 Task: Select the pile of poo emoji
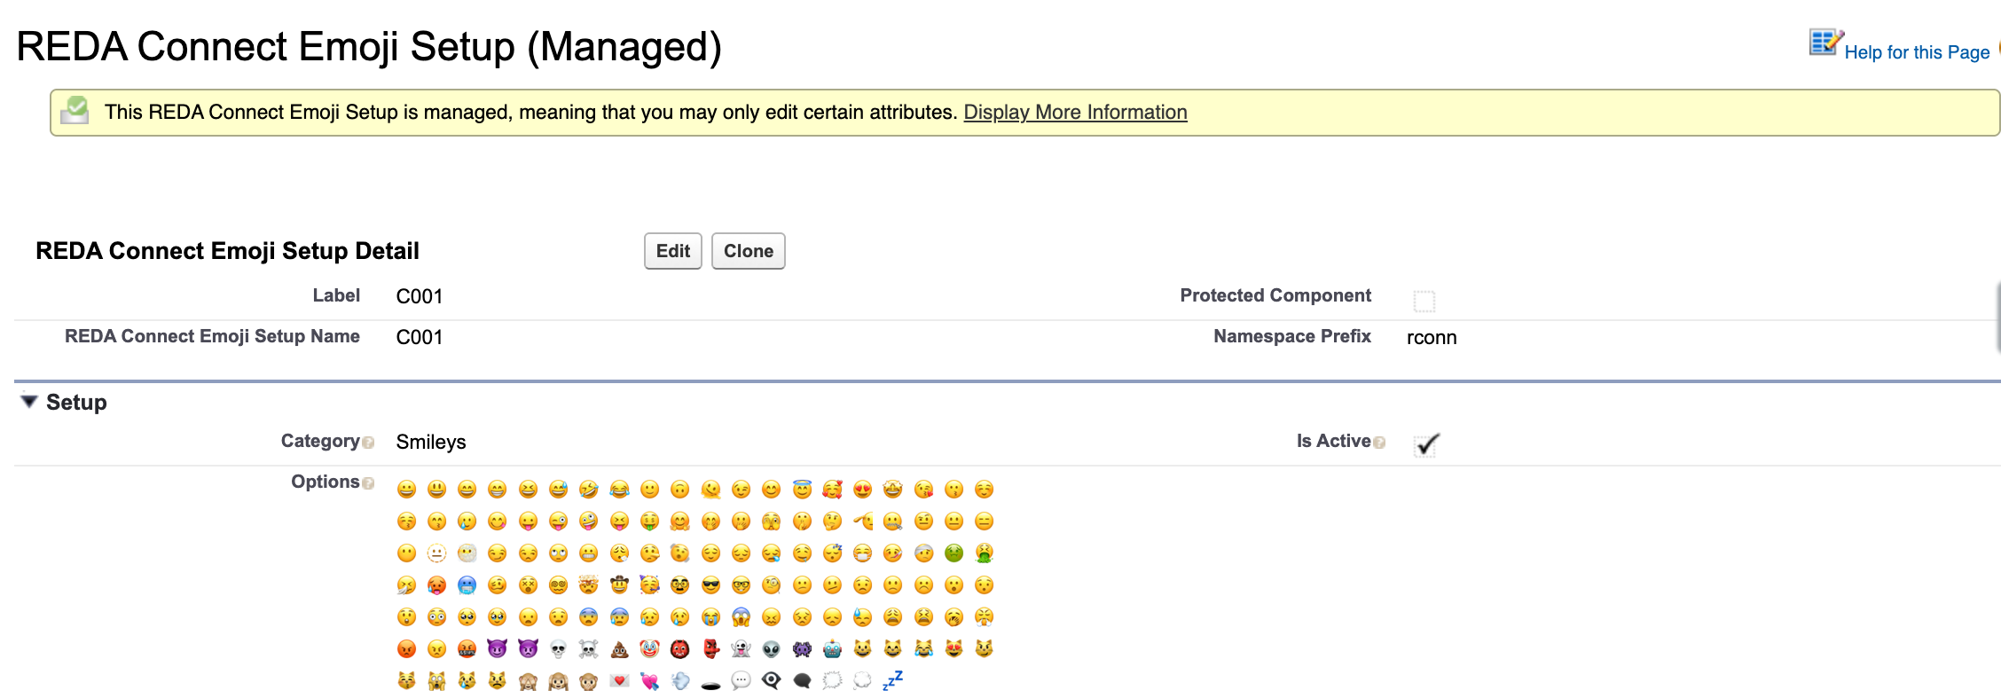coord(619,648)
